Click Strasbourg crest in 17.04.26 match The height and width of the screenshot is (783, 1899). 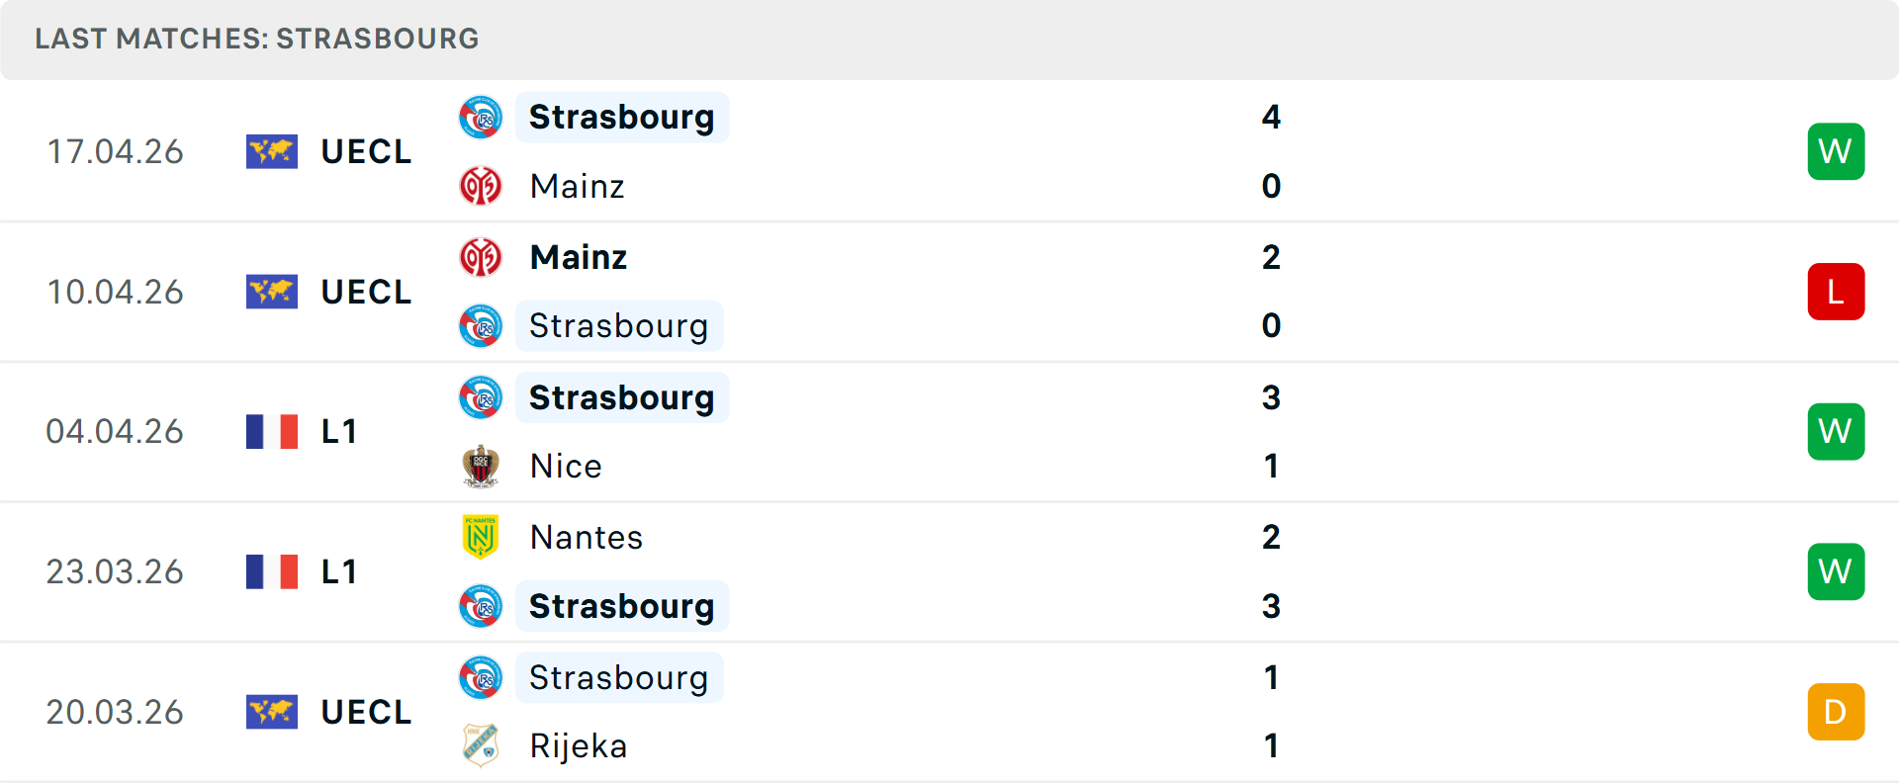coord(481,118)
